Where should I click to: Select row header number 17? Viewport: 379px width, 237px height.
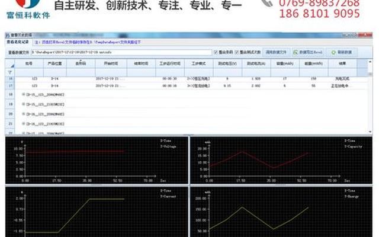pos(10,85)
